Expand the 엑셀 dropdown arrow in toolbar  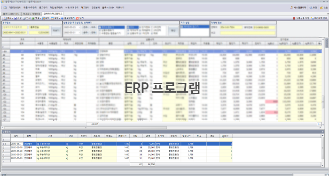pyautogui.click(x=40, y=18)
